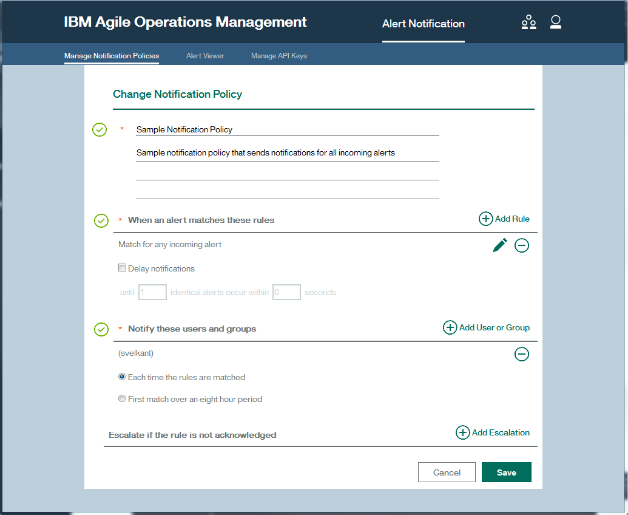Click the '(svelkant)' user entry text
This screenshot has width=628, height=515.
136,353
